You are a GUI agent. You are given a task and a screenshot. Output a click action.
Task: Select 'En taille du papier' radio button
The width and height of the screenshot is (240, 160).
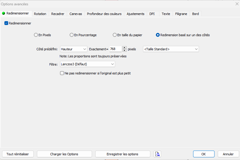(x=115, y=35)
